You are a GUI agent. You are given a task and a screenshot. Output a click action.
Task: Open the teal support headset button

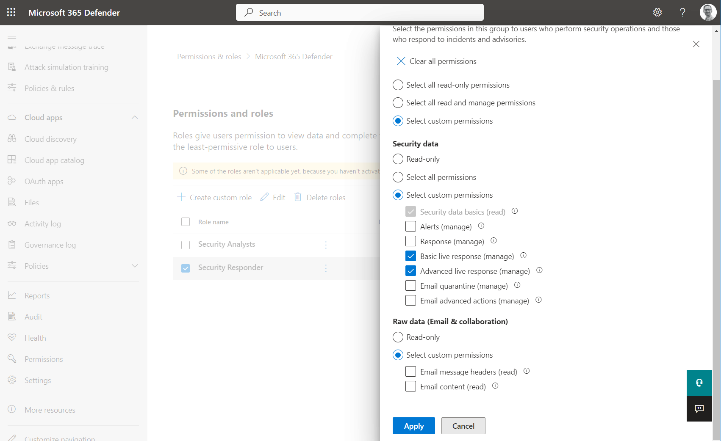pos(699,383)
